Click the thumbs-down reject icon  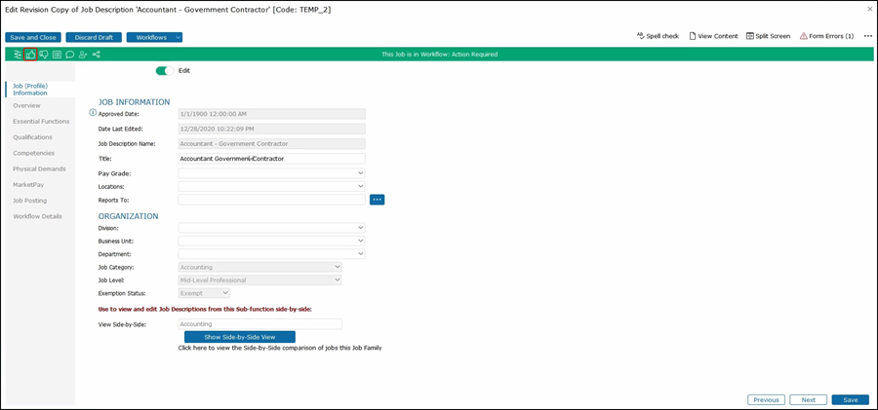(x=44, y=55)
